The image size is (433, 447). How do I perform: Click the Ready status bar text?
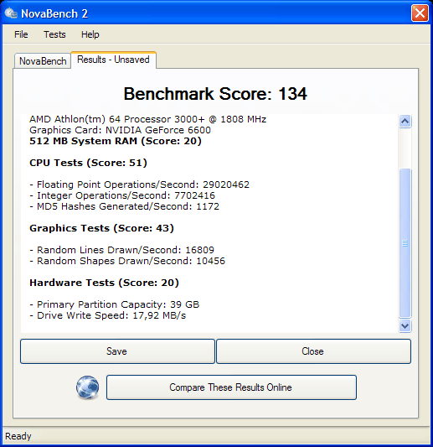click(x=18, y=436)
